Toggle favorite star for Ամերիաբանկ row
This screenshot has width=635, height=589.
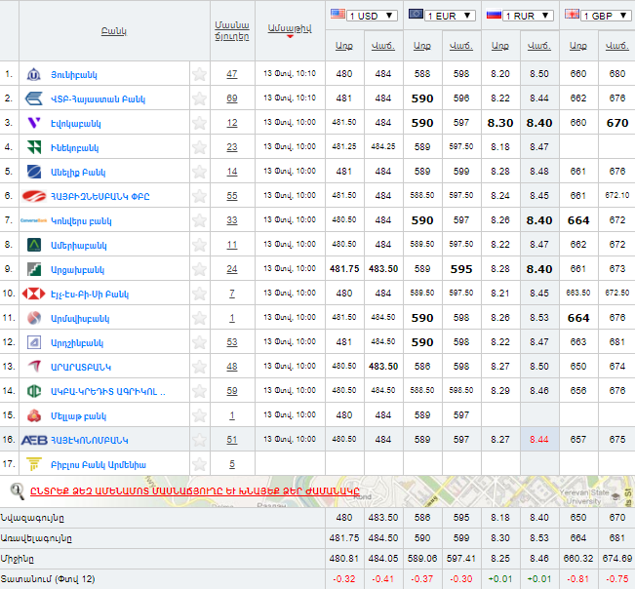(199, 245)
